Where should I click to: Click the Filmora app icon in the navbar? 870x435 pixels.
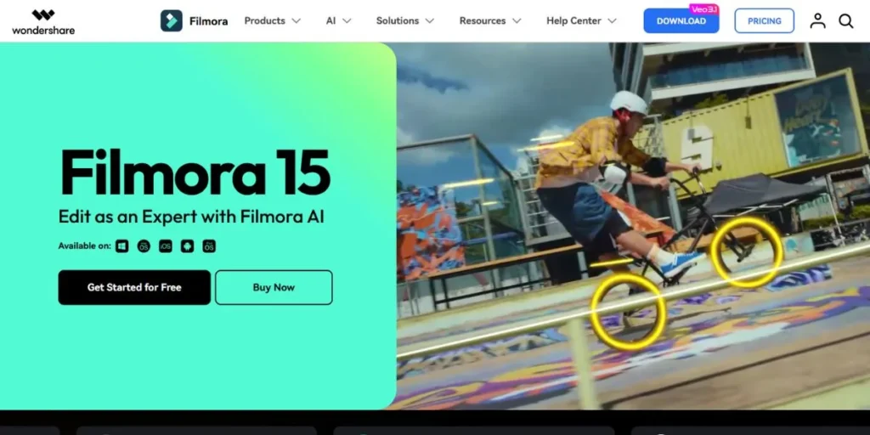point(171,20)
